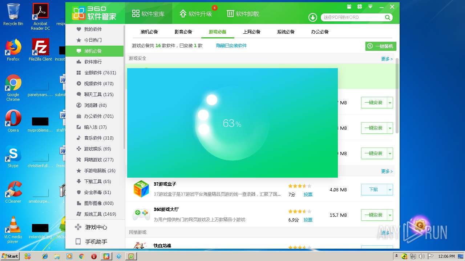Viewport: 465px width, 261px height.
Task: Select 装机必备 in the sidebar
Action: coord(94,51)
